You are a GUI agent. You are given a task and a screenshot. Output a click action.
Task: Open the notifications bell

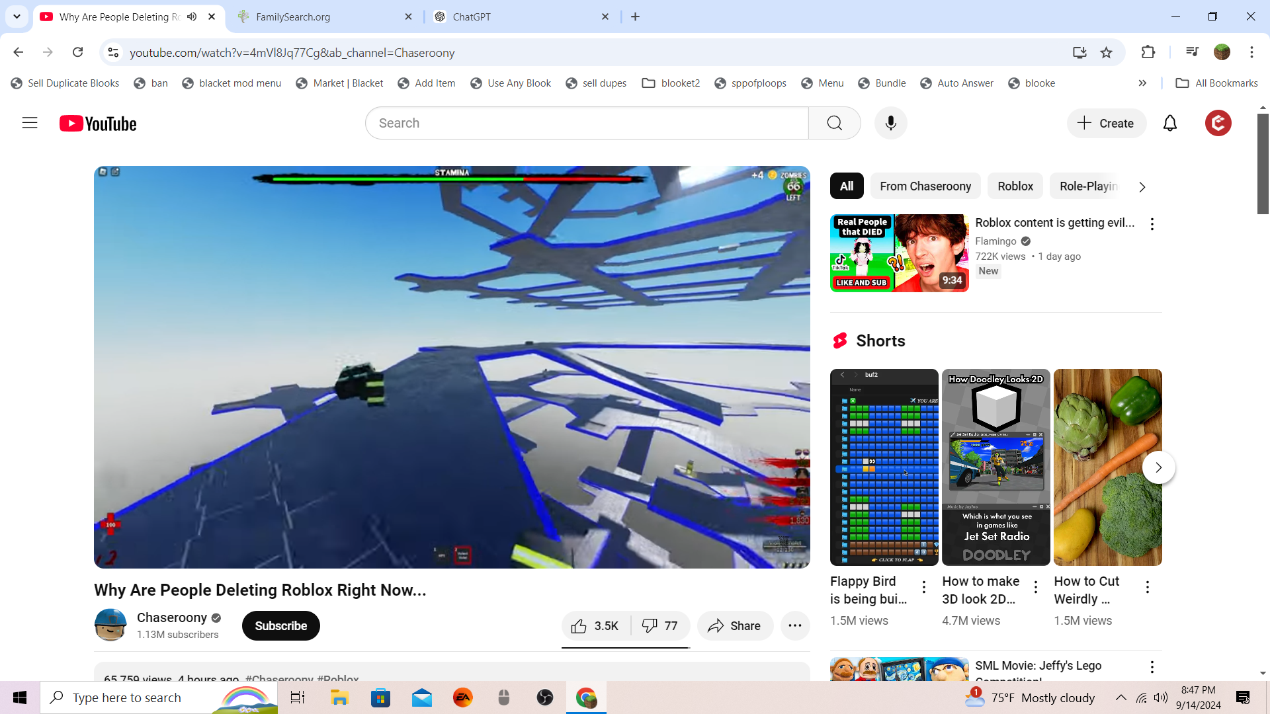[x=1169, y=123]
